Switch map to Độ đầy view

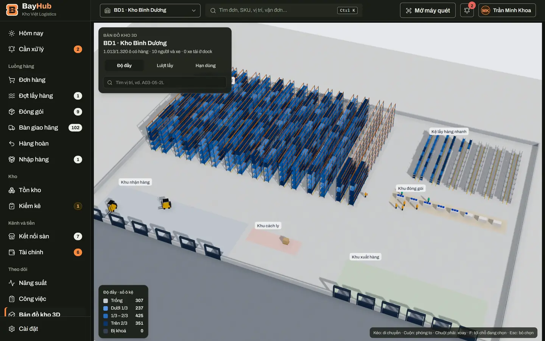[x=124, y=66]
